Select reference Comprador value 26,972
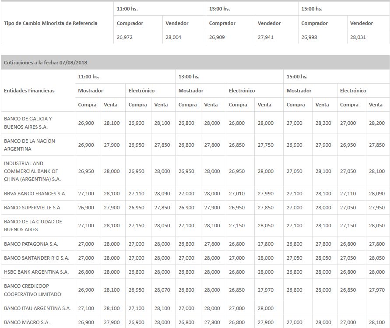390x328 pixels. pyautogui.click(x=125, y=37)
